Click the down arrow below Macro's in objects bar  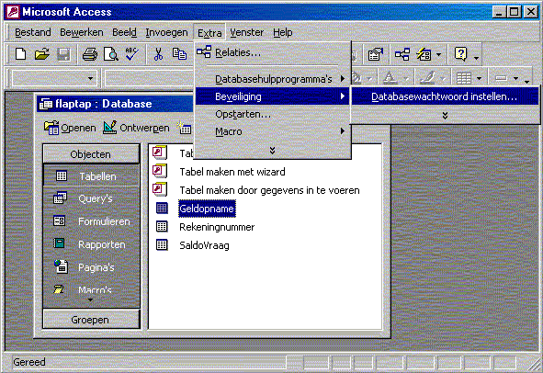coord(90,300)
